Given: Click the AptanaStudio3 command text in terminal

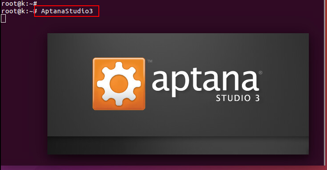Looking at the screenshot, I should click(x=67, y=11).
